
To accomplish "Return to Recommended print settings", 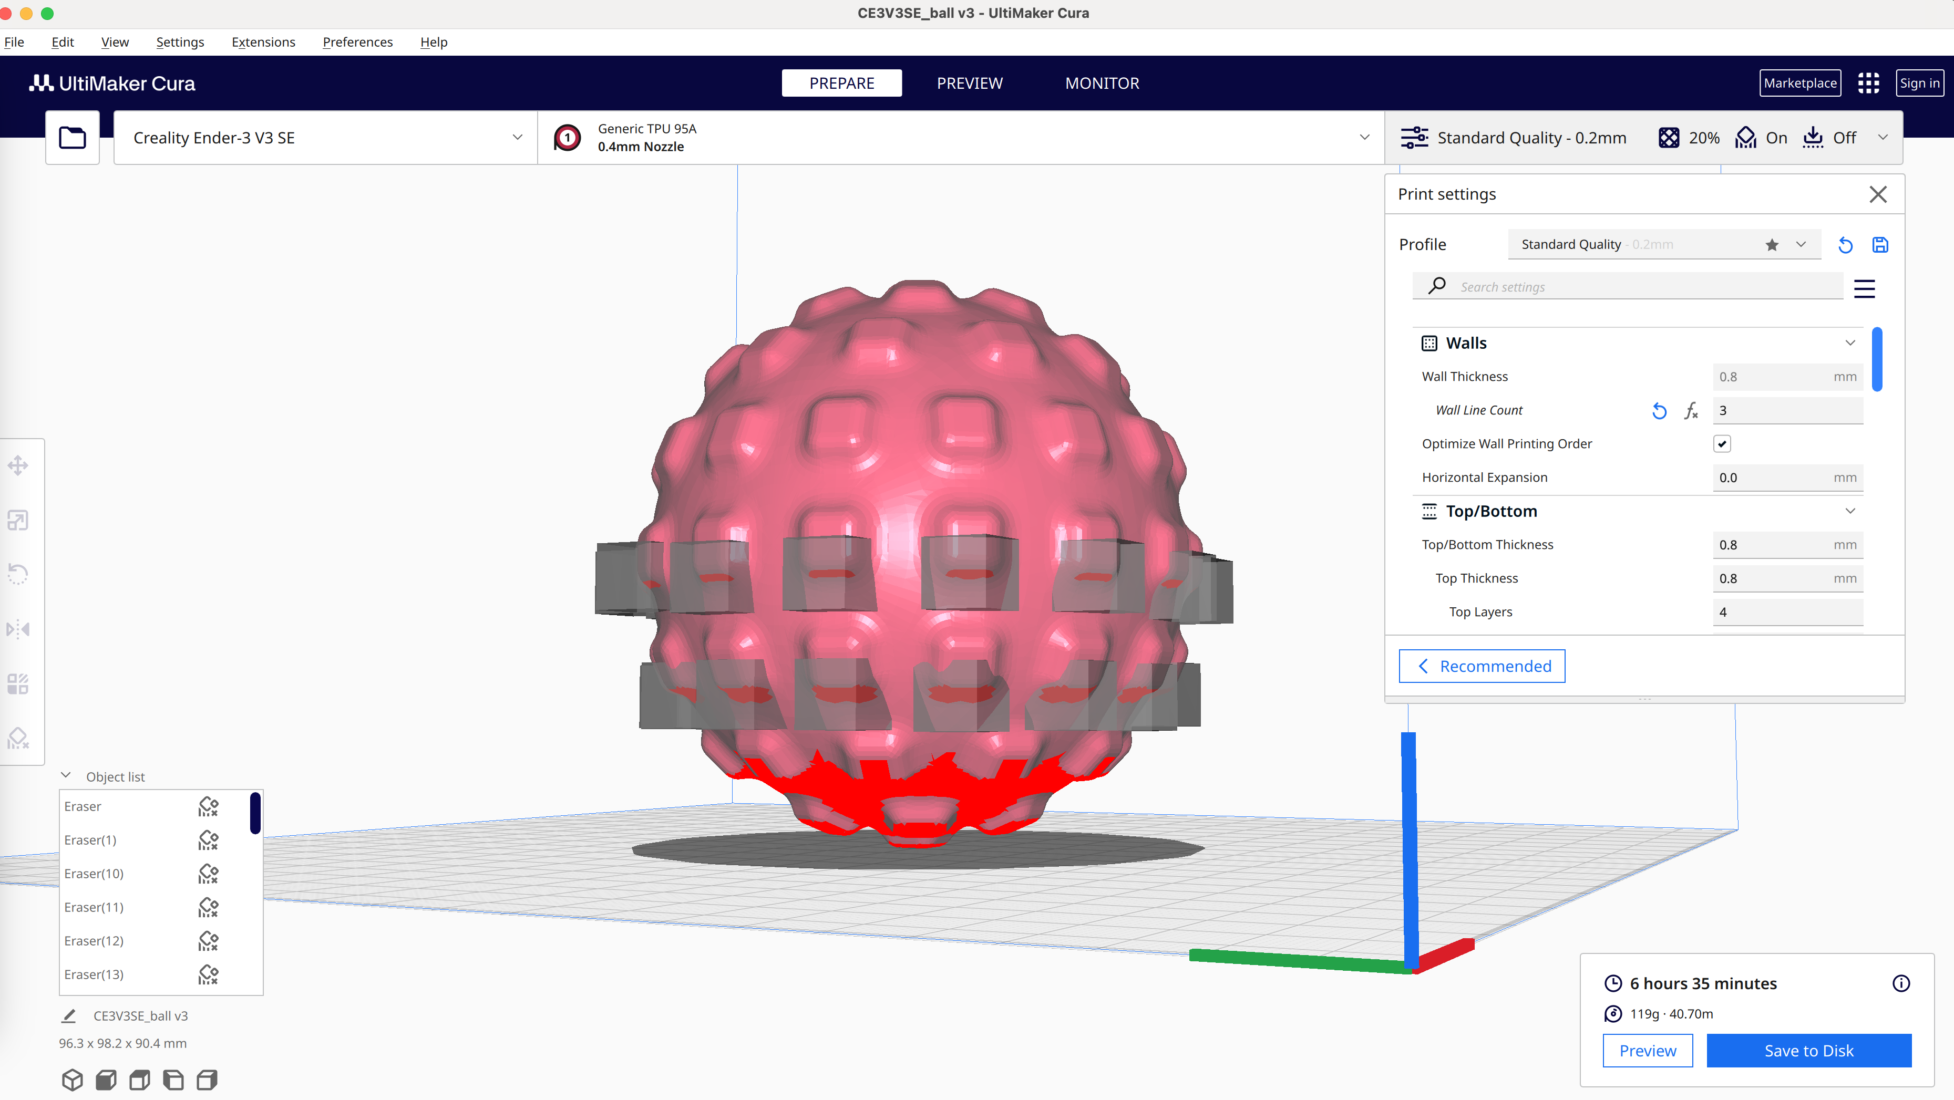I will click(1482, 667).
